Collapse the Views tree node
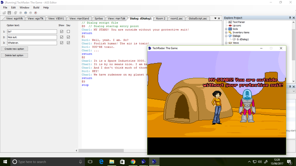 pos(226,43)
